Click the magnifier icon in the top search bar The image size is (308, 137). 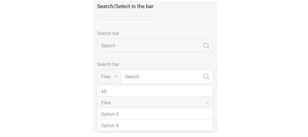(x=206, y=46)
